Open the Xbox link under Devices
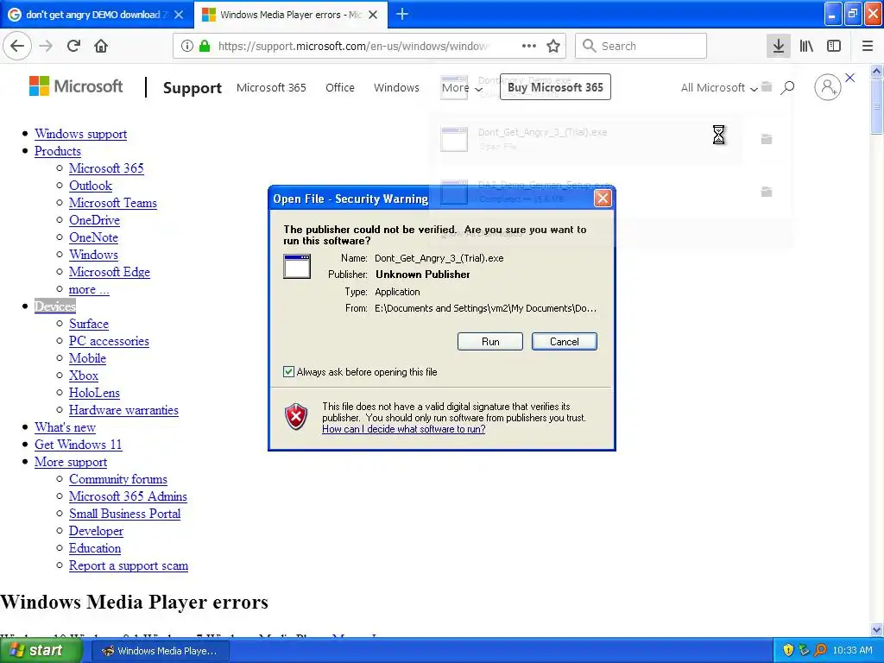884x663 pixels. 84,376
